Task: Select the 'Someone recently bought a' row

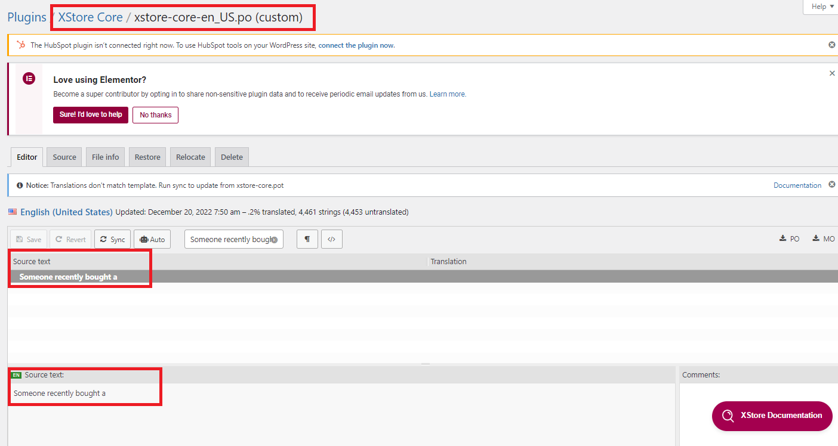Action: tap(423, 277)
